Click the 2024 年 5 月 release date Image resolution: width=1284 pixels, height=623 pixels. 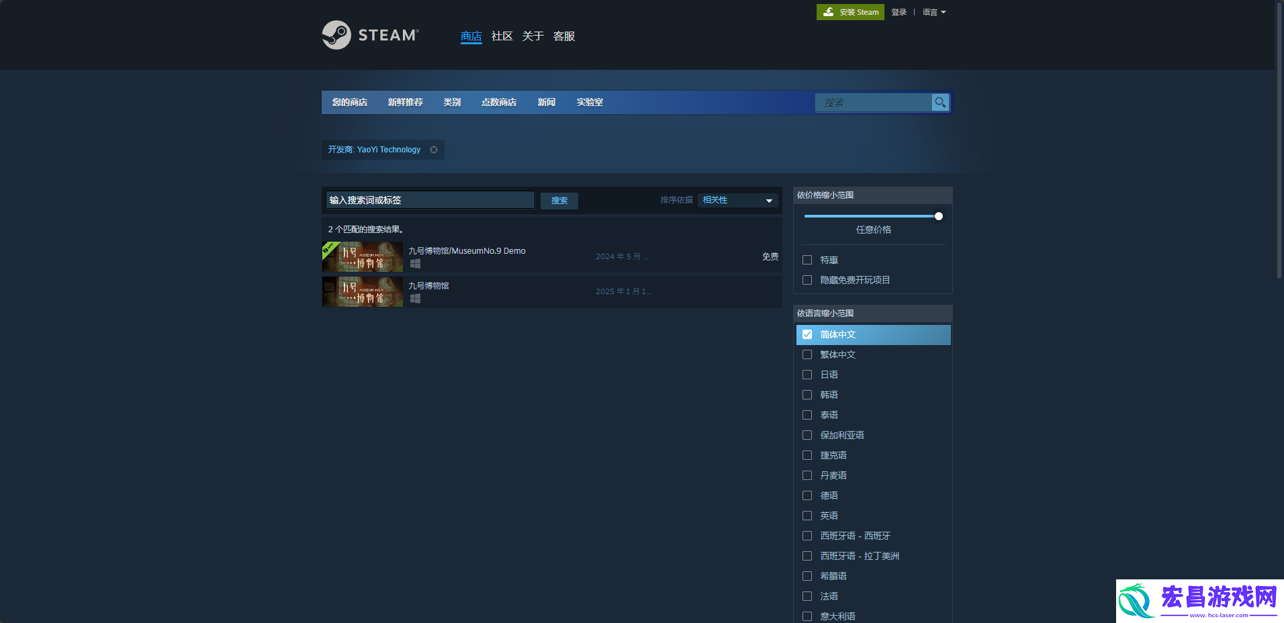pyautogui.click(x=622, y=256)
